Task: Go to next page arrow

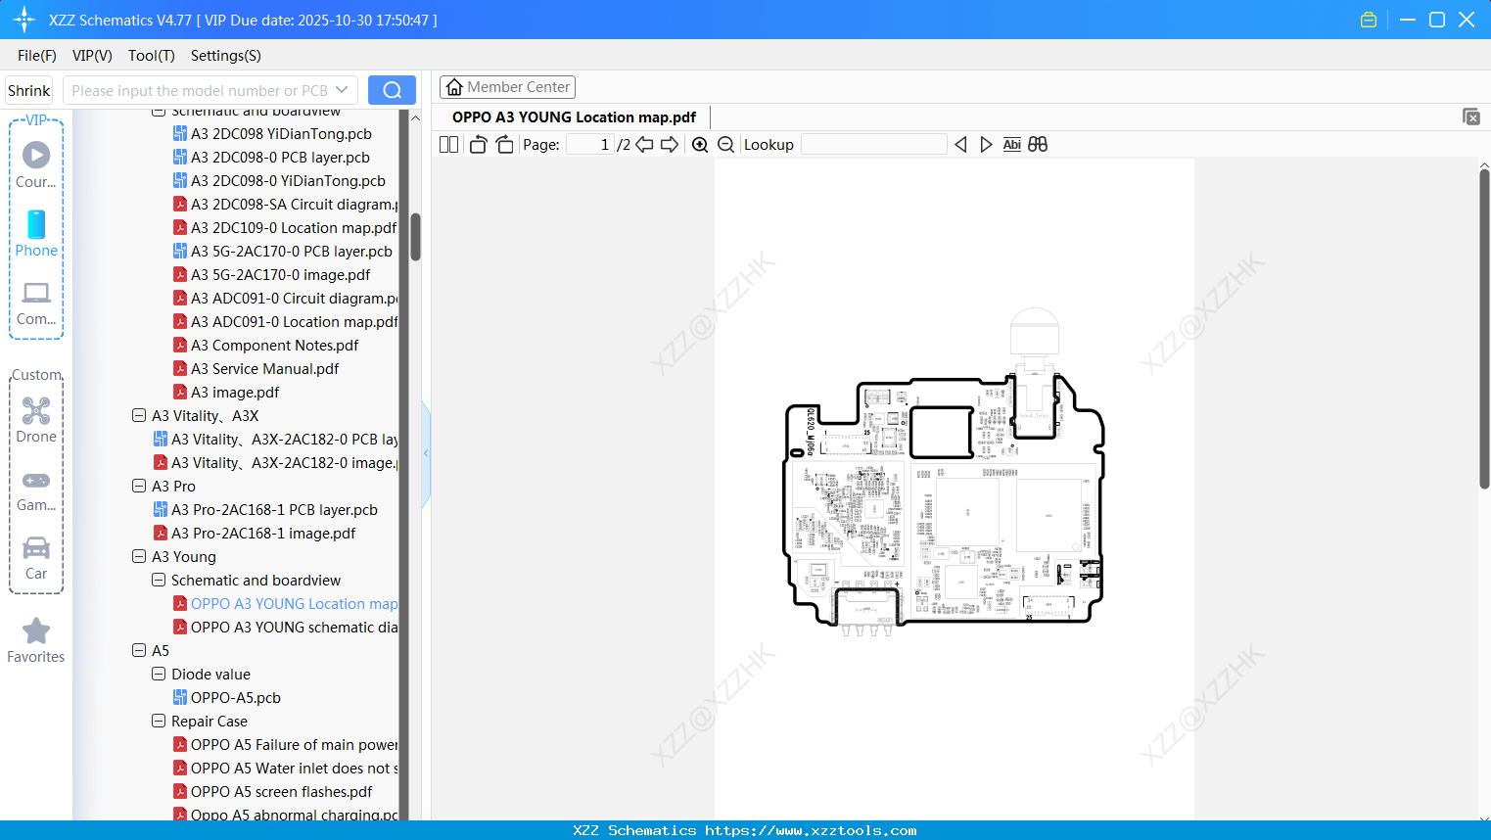Action: 670,145
